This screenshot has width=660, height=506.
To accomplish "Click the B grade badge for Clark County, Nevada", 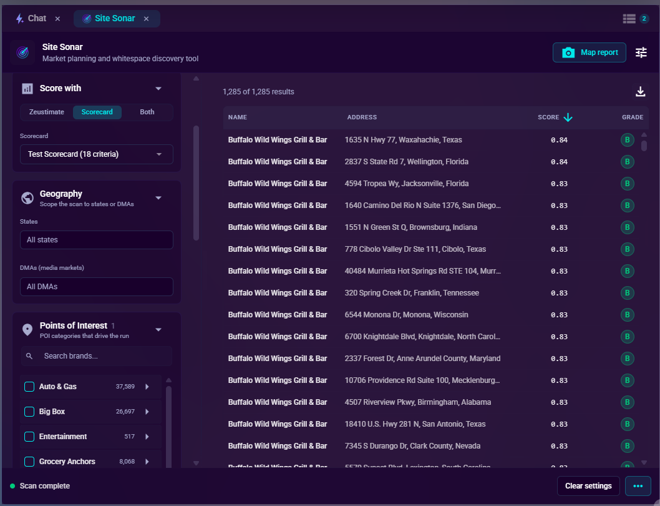I will (627, 446).
